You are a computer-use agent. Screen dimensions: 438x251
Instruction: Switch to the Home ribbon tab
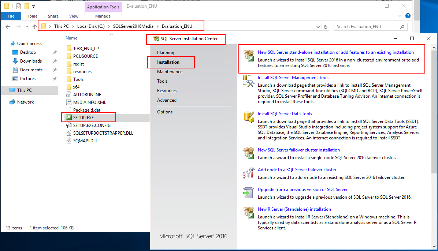[x=32, y=16]
